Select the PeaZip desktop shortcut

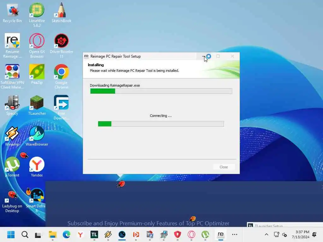pos(37,74)
